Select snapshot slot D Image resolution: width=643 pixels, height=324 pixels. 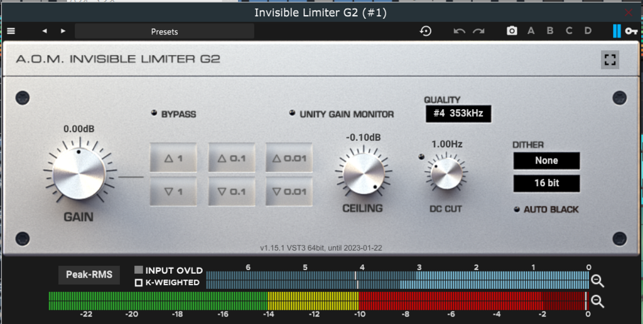588,31
